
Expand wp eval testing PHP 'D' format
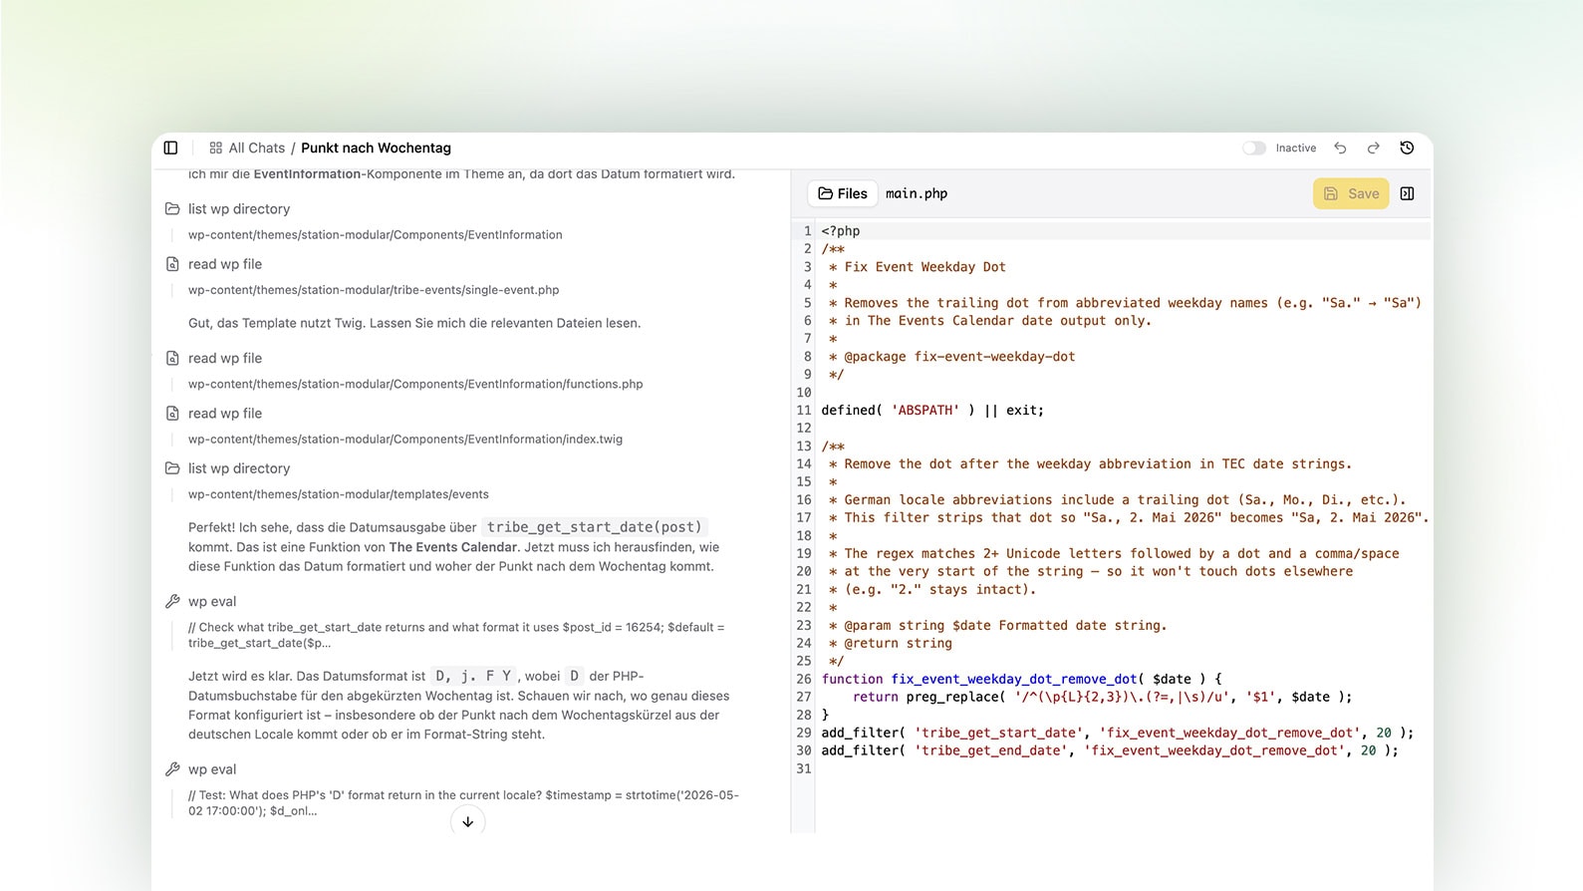click(x=212, y=769)
